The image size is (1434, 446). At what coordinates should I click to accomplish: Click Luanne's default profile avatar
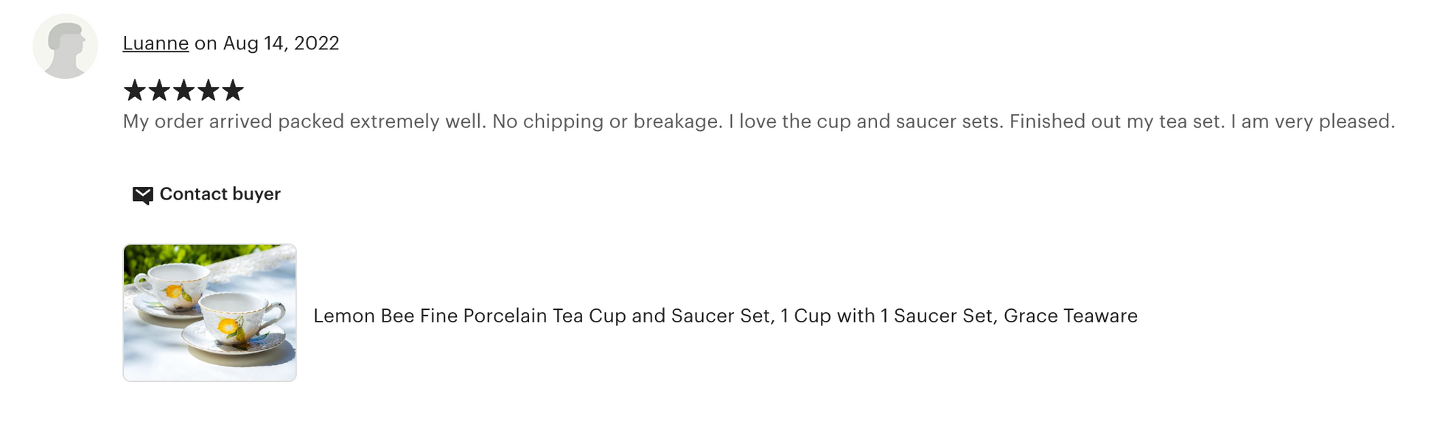point(65,46)
